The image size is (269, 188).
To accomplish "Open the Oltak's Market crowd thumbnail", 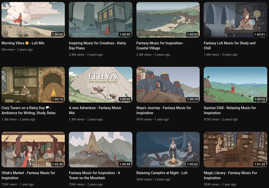I will (33, 149).
